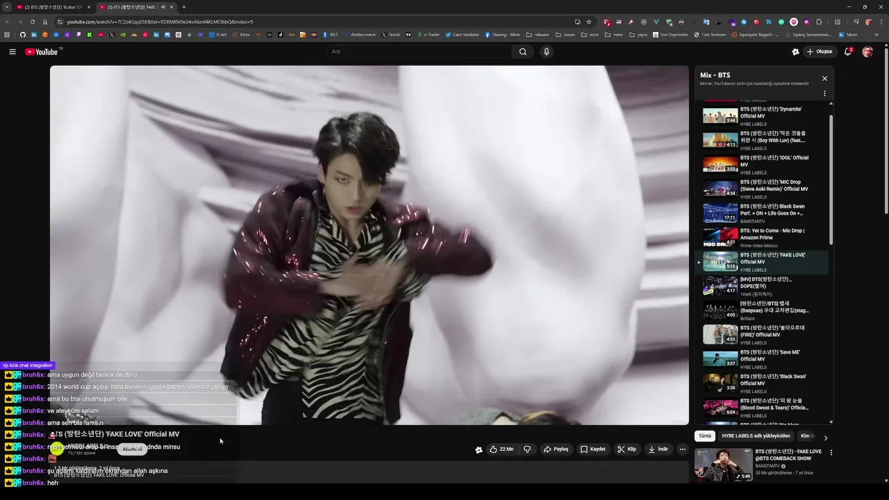Click the Klip scissors button
889x500 pixels.
626,449
